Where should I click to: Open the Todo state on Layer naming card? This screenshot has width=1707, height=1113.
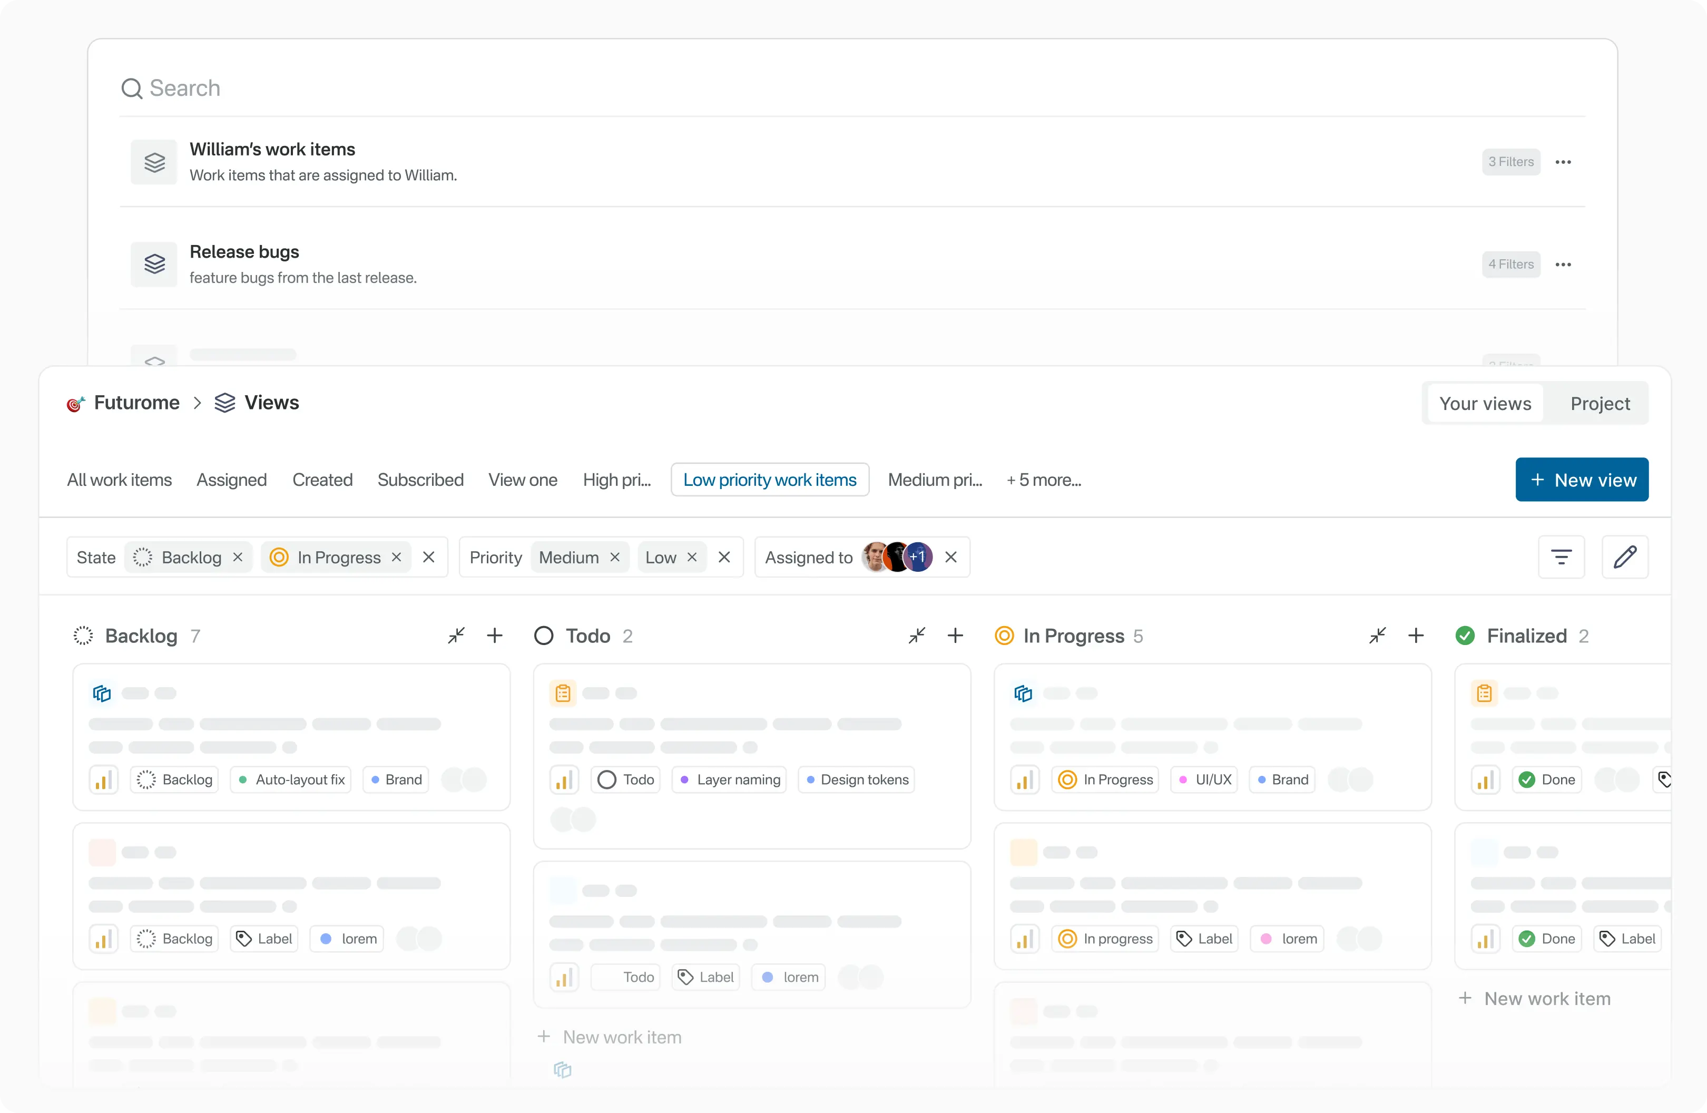pyautogui.click(x=625, y=780)
